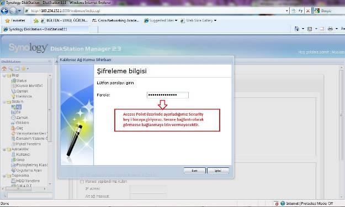Open the Status item in the tree
This screenshot has height=207, width=345.
(19, 80)
